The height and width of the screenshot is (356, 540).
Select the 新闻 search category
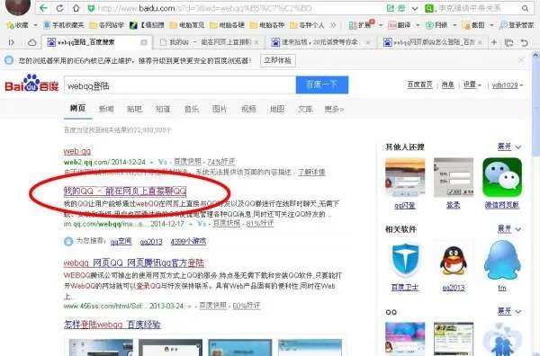(106, 109)
